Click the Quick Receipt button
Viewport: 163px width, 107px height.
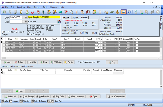27,97
